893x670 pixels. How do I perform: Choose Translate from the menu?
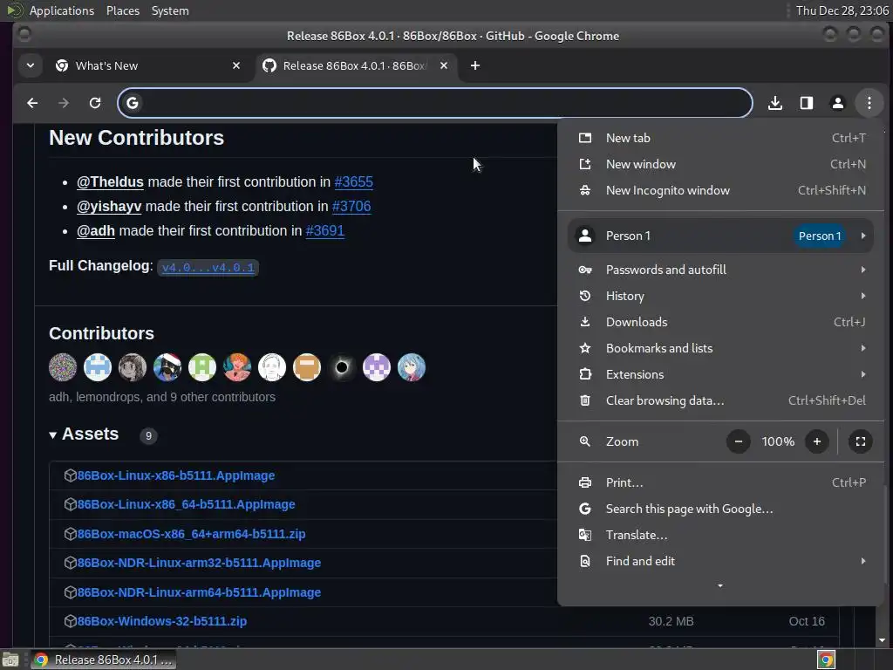(720, 535)
